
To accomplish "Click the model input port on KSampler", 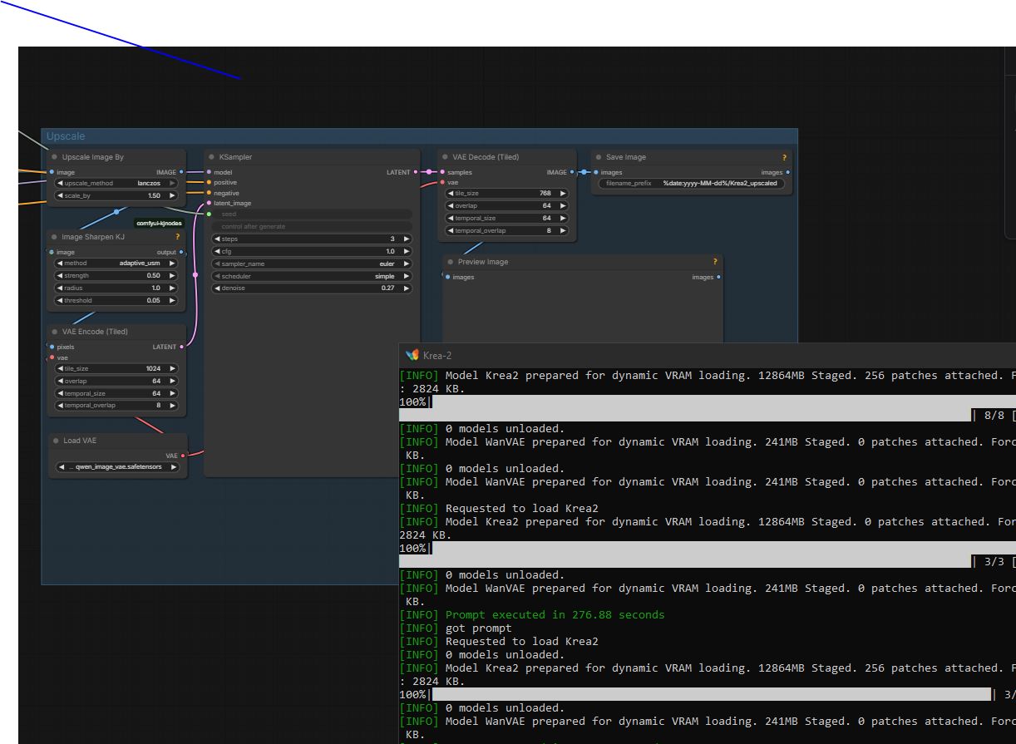I will click(x=209, y=172).
